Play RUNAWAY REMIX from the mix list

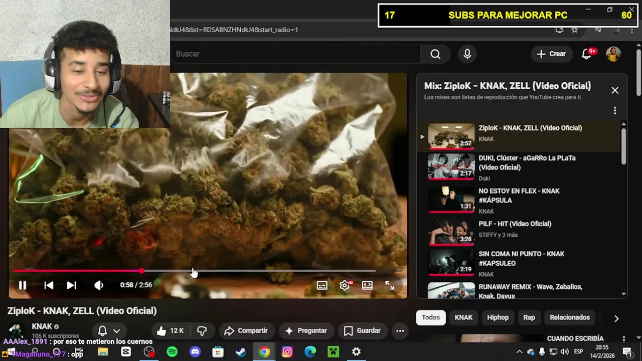(x=519, y=290)
